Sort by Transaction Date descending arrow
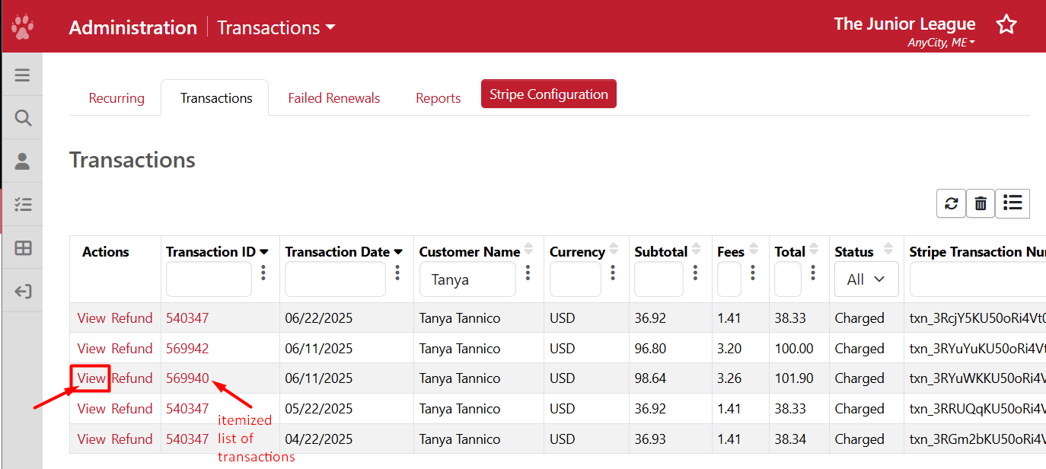This screenshot has height=469, width=1046. 398,252
